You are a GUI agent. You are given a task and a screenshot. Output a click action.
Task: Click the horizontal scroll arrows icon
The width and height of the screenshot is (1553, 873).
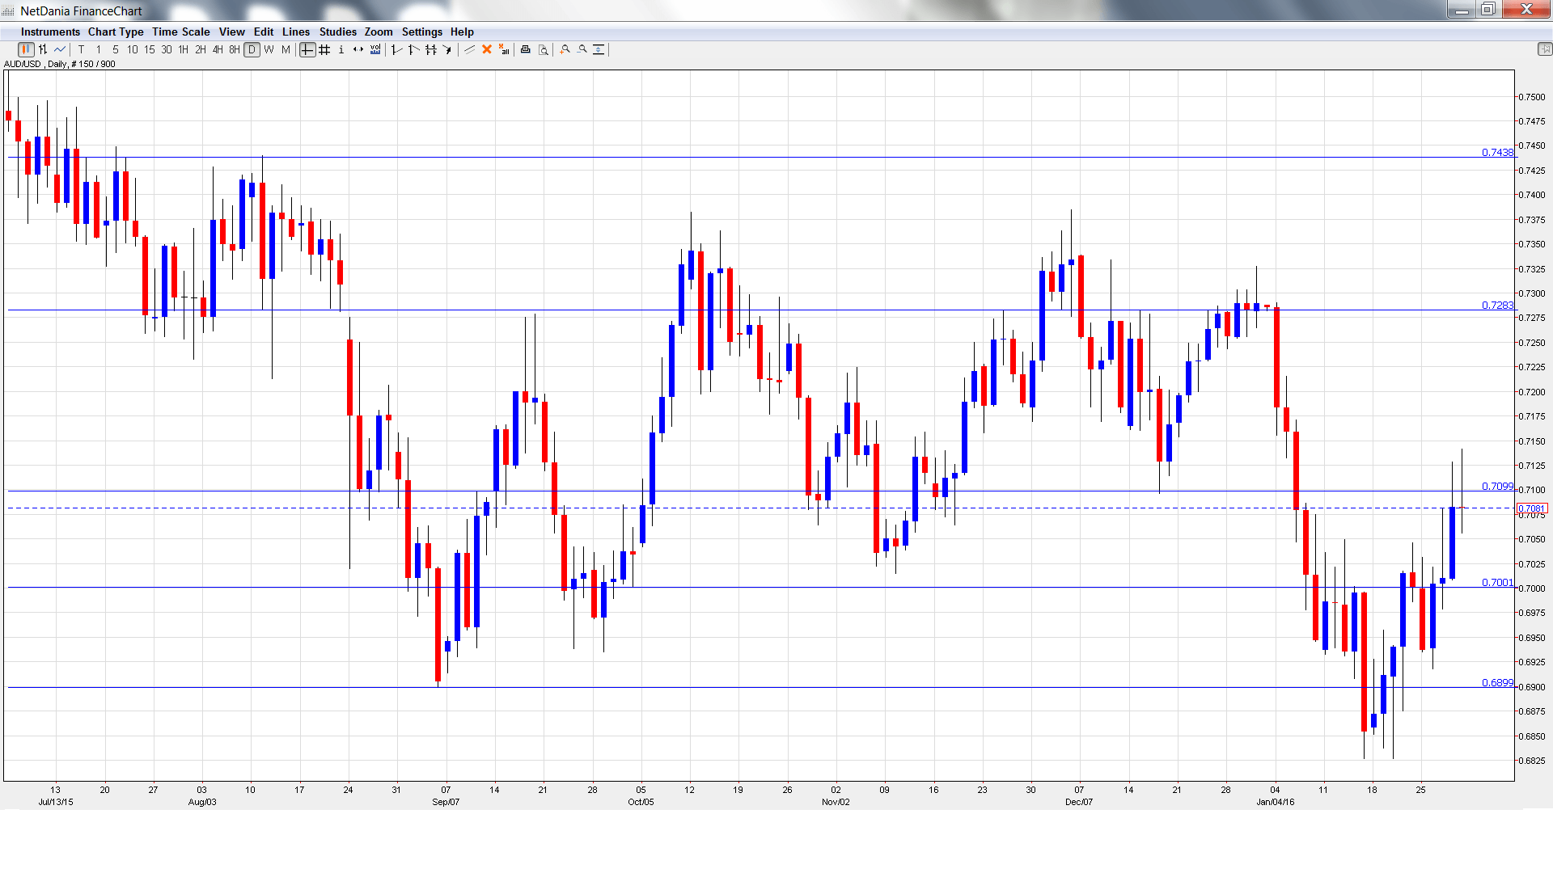pyautogui.click(x=358, y=50)
